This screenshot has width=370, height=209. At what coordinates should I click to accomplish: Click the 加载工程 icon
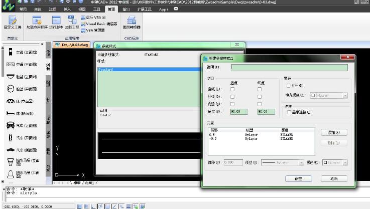click(71, 22)
